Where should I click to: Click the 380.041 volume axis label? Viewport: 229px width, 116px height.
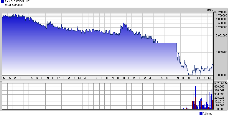219,90
